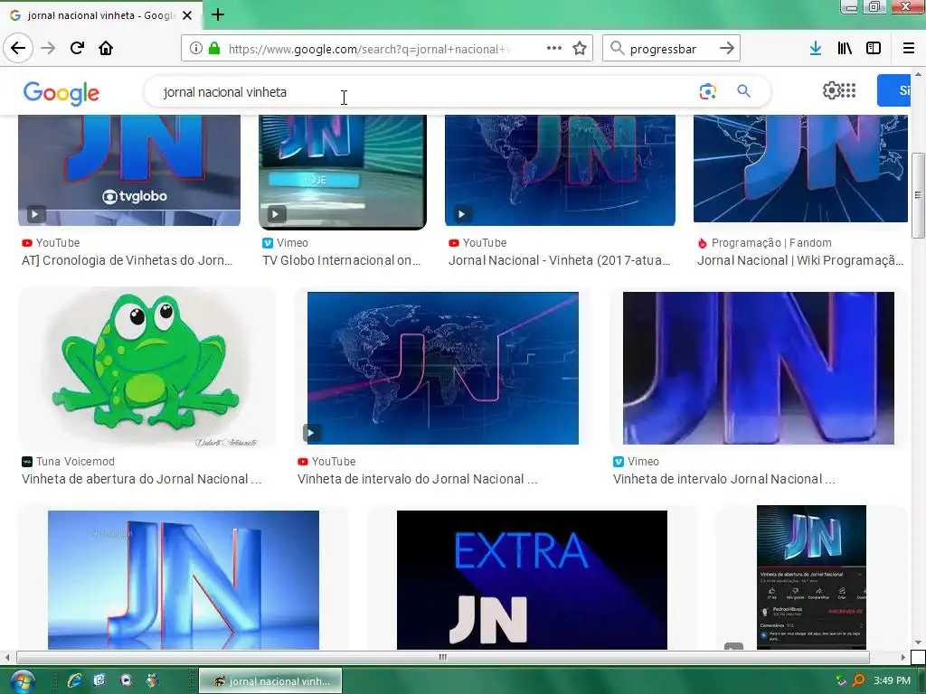The height and width of the screenshot is (694, 926).
Task: Open the browser home page
Action: (x=106, y=48)
